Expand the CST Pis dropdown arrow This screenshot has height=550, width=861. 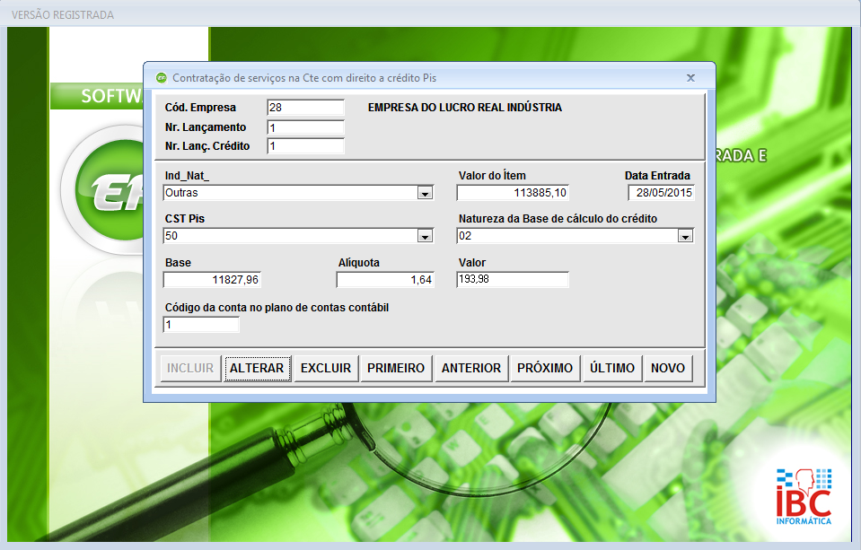[425, 237]
